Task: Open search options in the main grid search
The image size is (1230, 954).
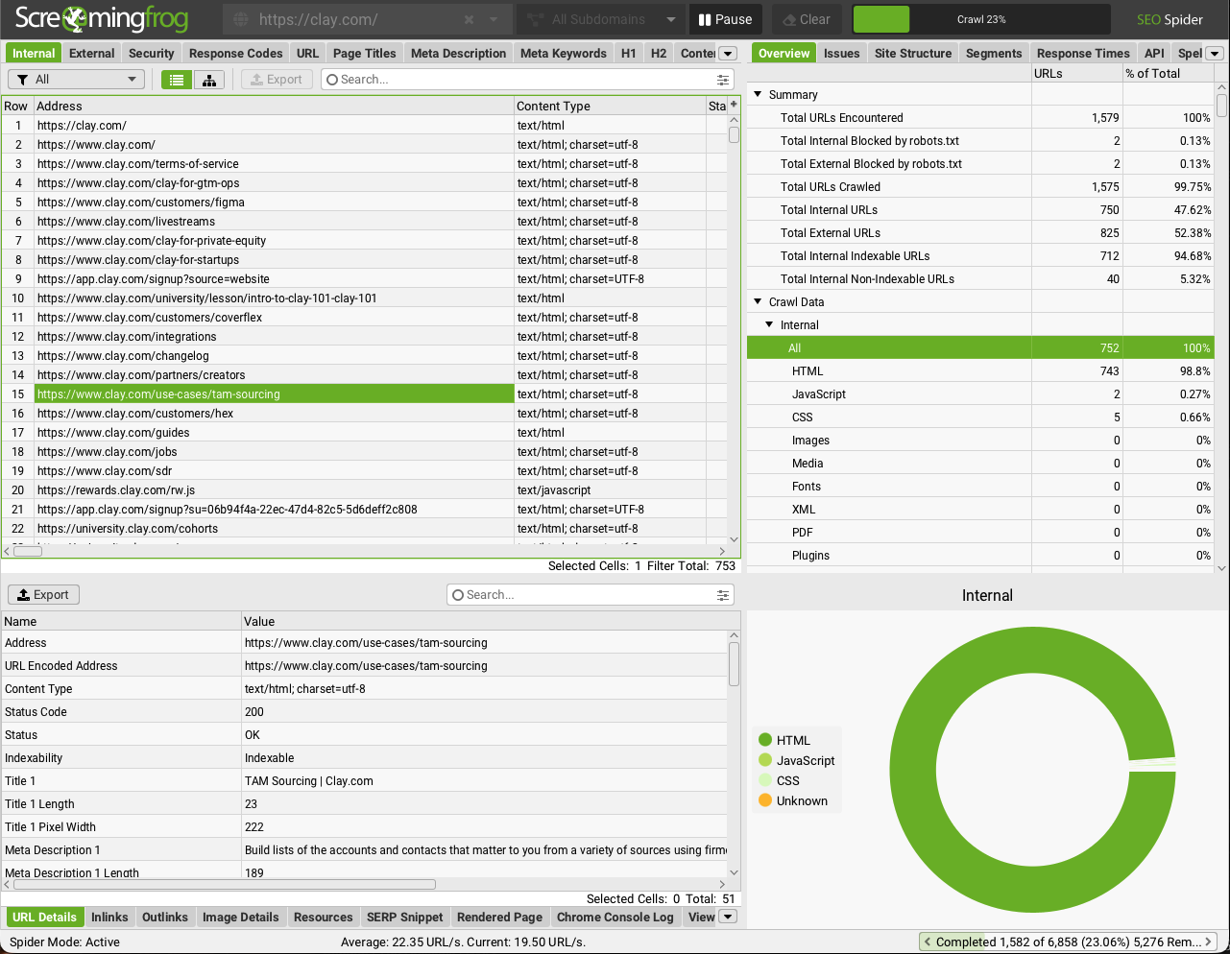Action: point(723,80)
